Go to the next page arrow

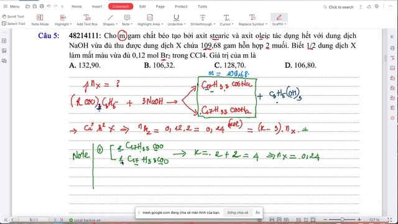point(55,220)
